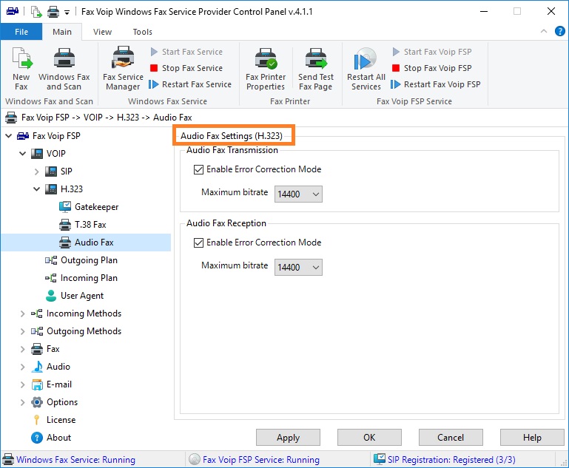The image size is (569, 468).
Task: Collapse the VOIP tree node
Action: 22,154
